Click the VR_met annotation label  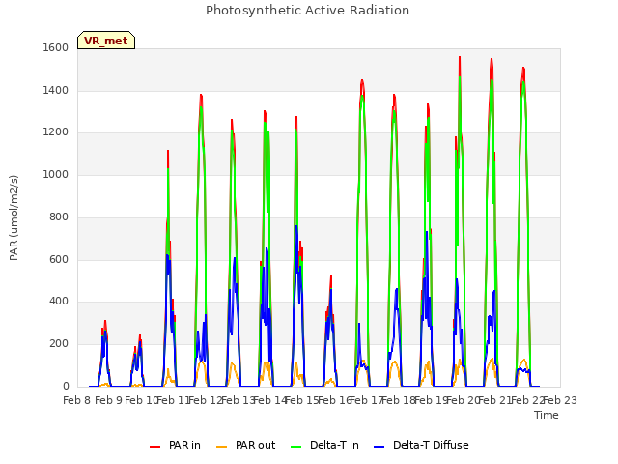coord(106,41)
